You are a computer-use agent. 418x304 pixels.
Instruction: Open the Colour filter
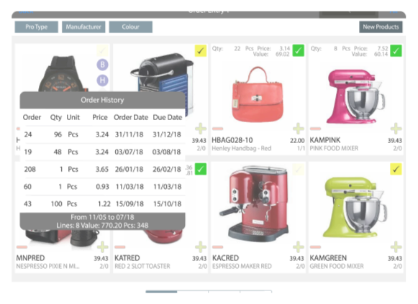pos(131,27)
